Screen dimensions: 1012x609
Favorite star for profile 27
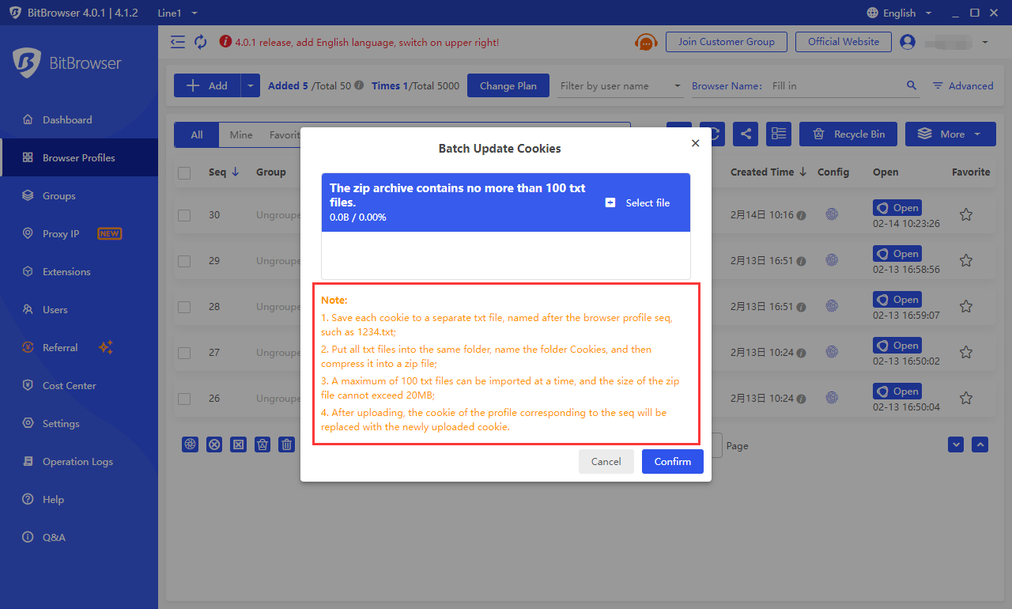coord(965,352)
